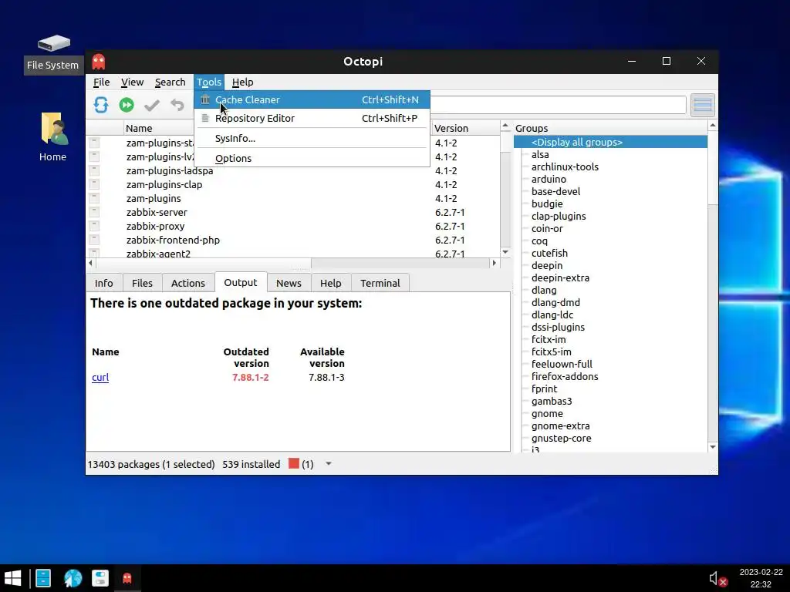The height and width of the screenshot is (592, 790).
Task: Switch to the Help tab in lower pane
Action: (330, 283)
